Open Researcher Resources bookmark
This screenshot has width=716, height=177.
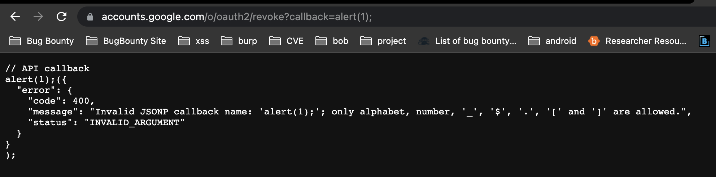point(637,41)
